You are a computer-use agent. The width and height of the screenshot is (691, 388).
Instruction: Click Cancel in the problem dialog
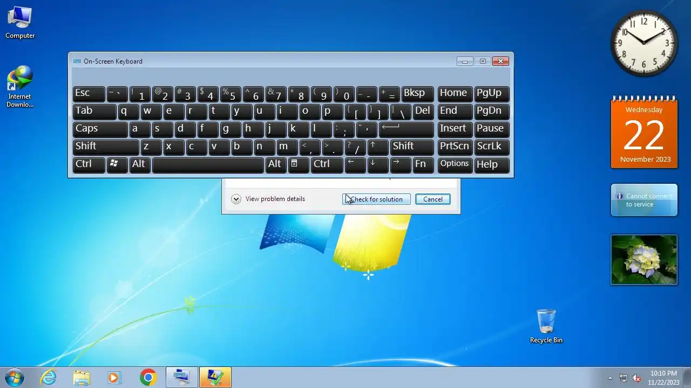coord(432,199)
